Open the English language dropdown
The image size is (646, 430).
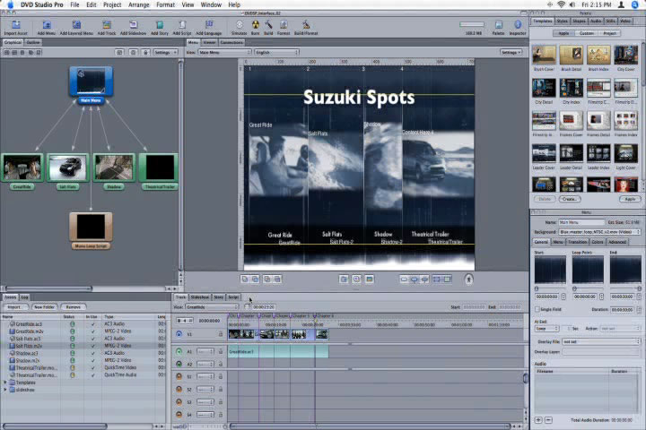pos(276,52)
